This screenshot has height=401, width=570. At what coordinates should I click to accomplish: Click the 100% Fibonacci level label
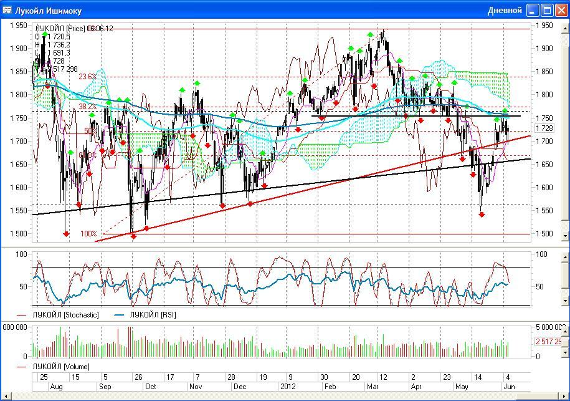[x=88, y=234]
